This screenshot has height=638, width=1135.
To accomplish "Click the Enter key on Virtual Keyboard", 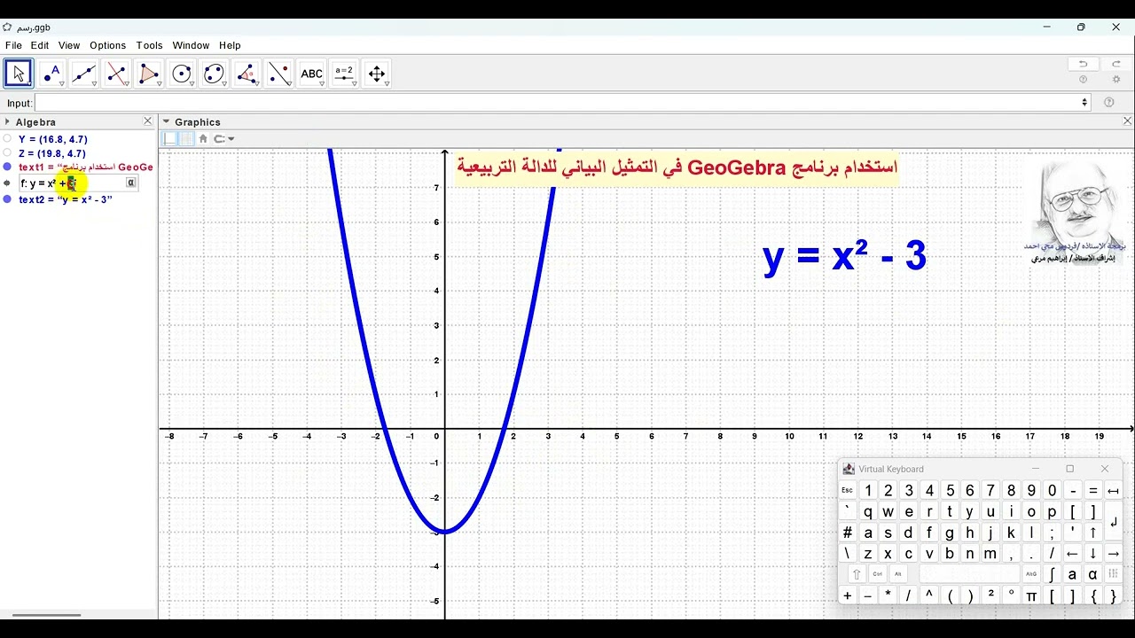I will [1114, 522].
